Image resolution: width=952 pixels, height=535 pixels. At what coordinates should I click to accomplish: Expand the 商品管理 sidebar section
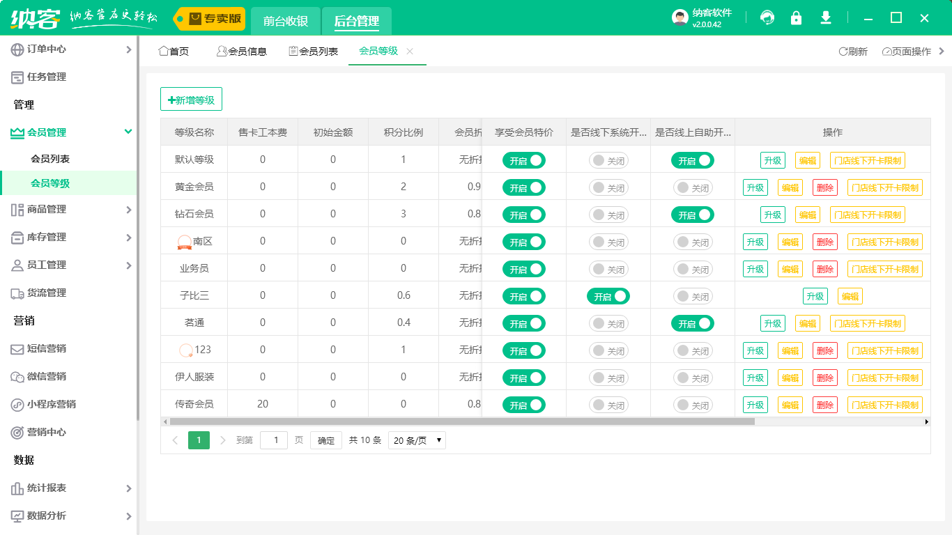(x=69, y=209)
